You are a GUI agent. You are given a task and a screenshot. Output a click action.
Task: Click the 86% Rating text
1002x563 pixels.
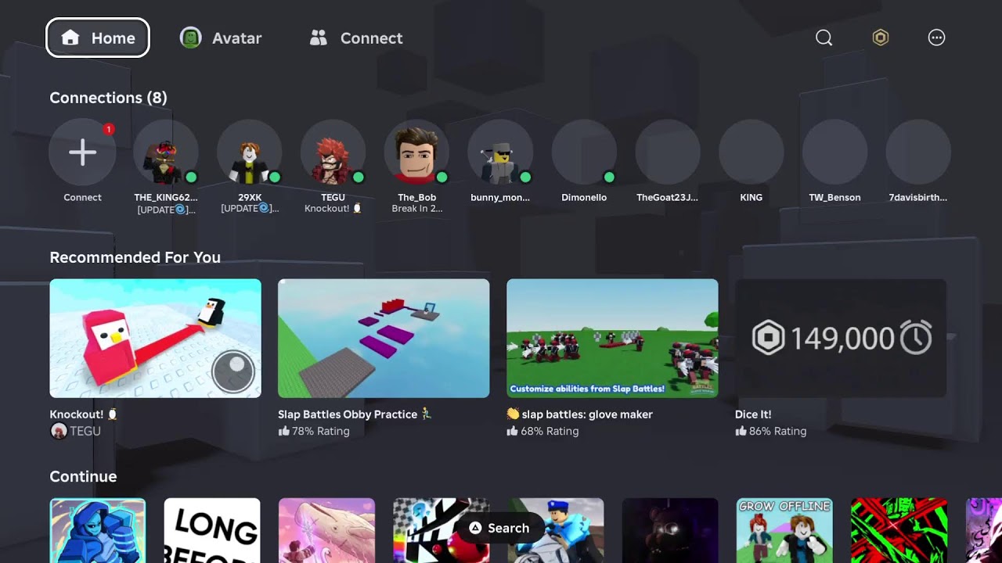pyautogui.click(x=777, y=431)
